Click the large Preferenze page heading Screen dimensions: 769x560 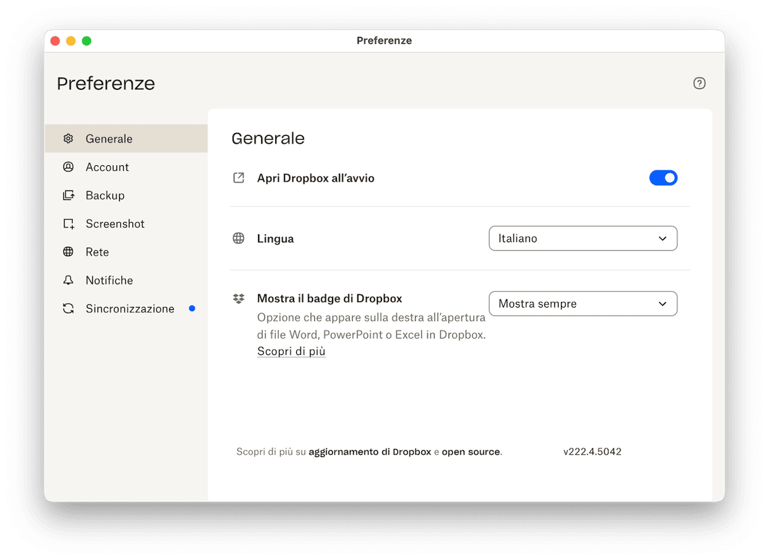pyautogui.click(x=106, y=84)
